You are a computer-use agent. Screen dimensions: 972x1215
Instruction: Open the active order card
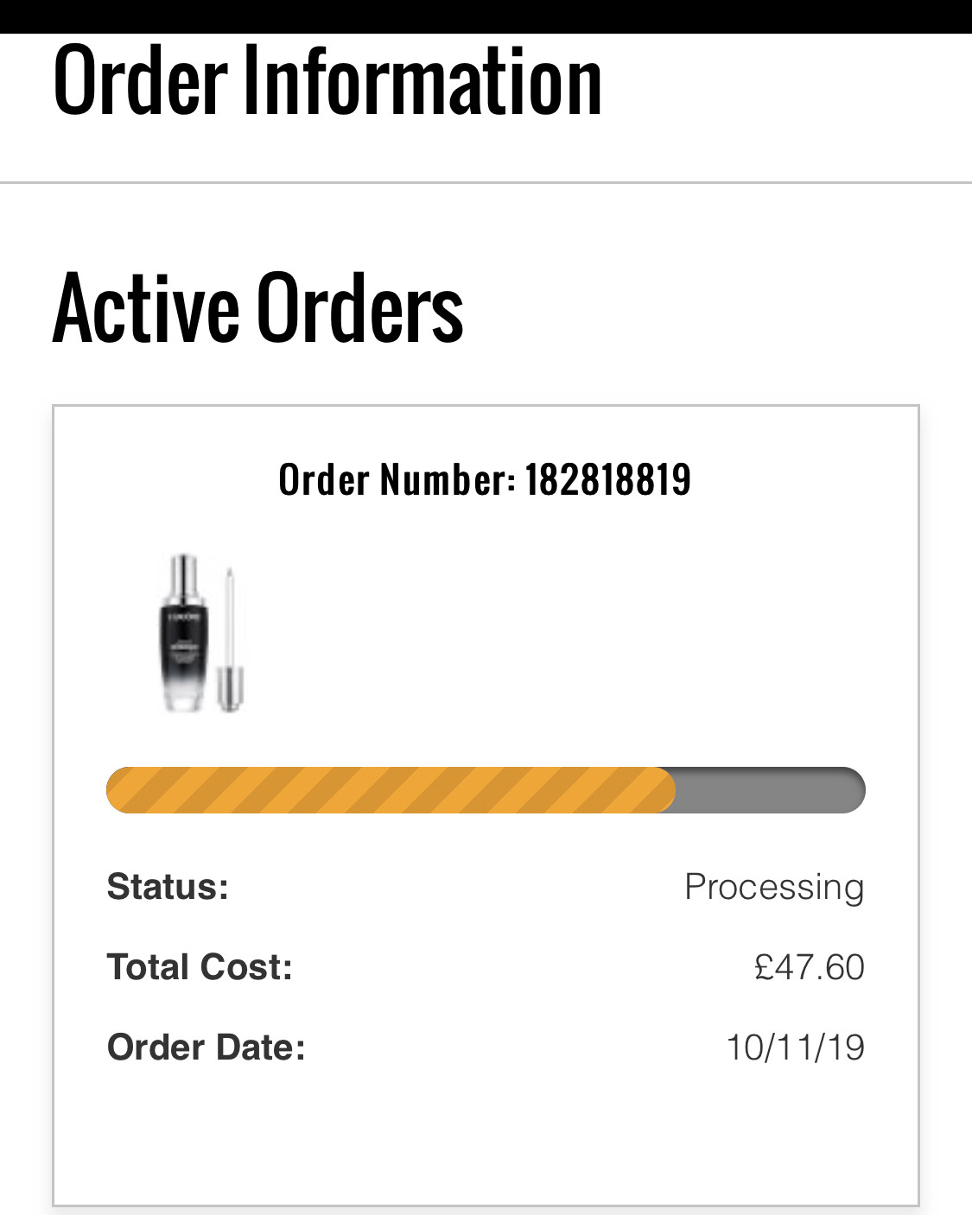[x=486, y=806]
